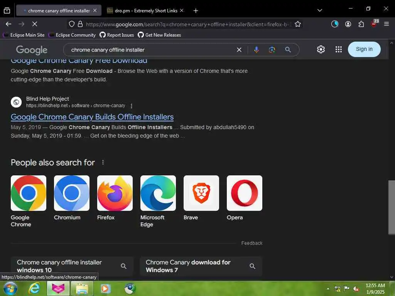The height and width of the screenshot is (296, 395).
Task: Click the Feedback link
Action: click(252, 243)
